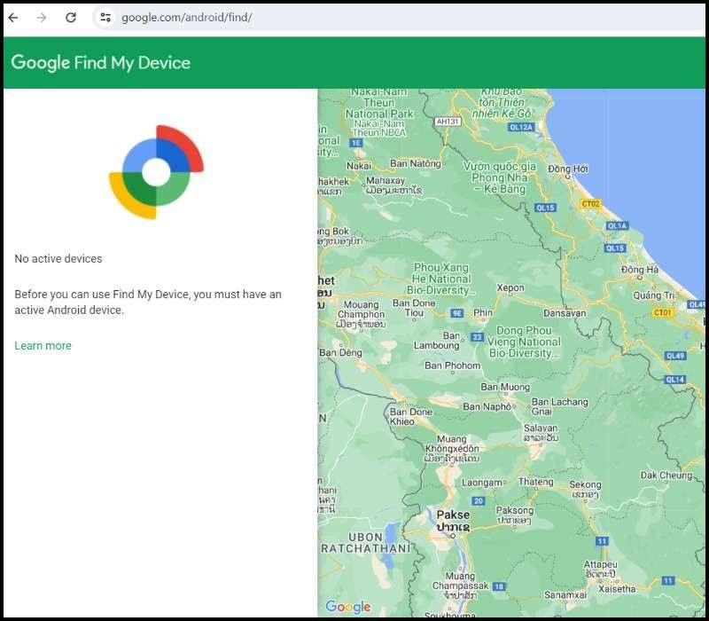Click Nakai-Nam Theun National Park label
709x621 pixels.
tap(379, 103)
